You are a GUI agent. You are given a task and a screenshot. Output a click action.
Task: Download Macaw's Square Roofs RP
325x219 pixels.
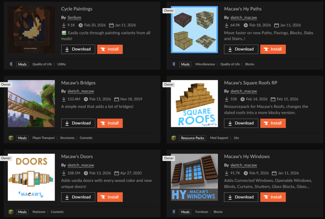241,123
